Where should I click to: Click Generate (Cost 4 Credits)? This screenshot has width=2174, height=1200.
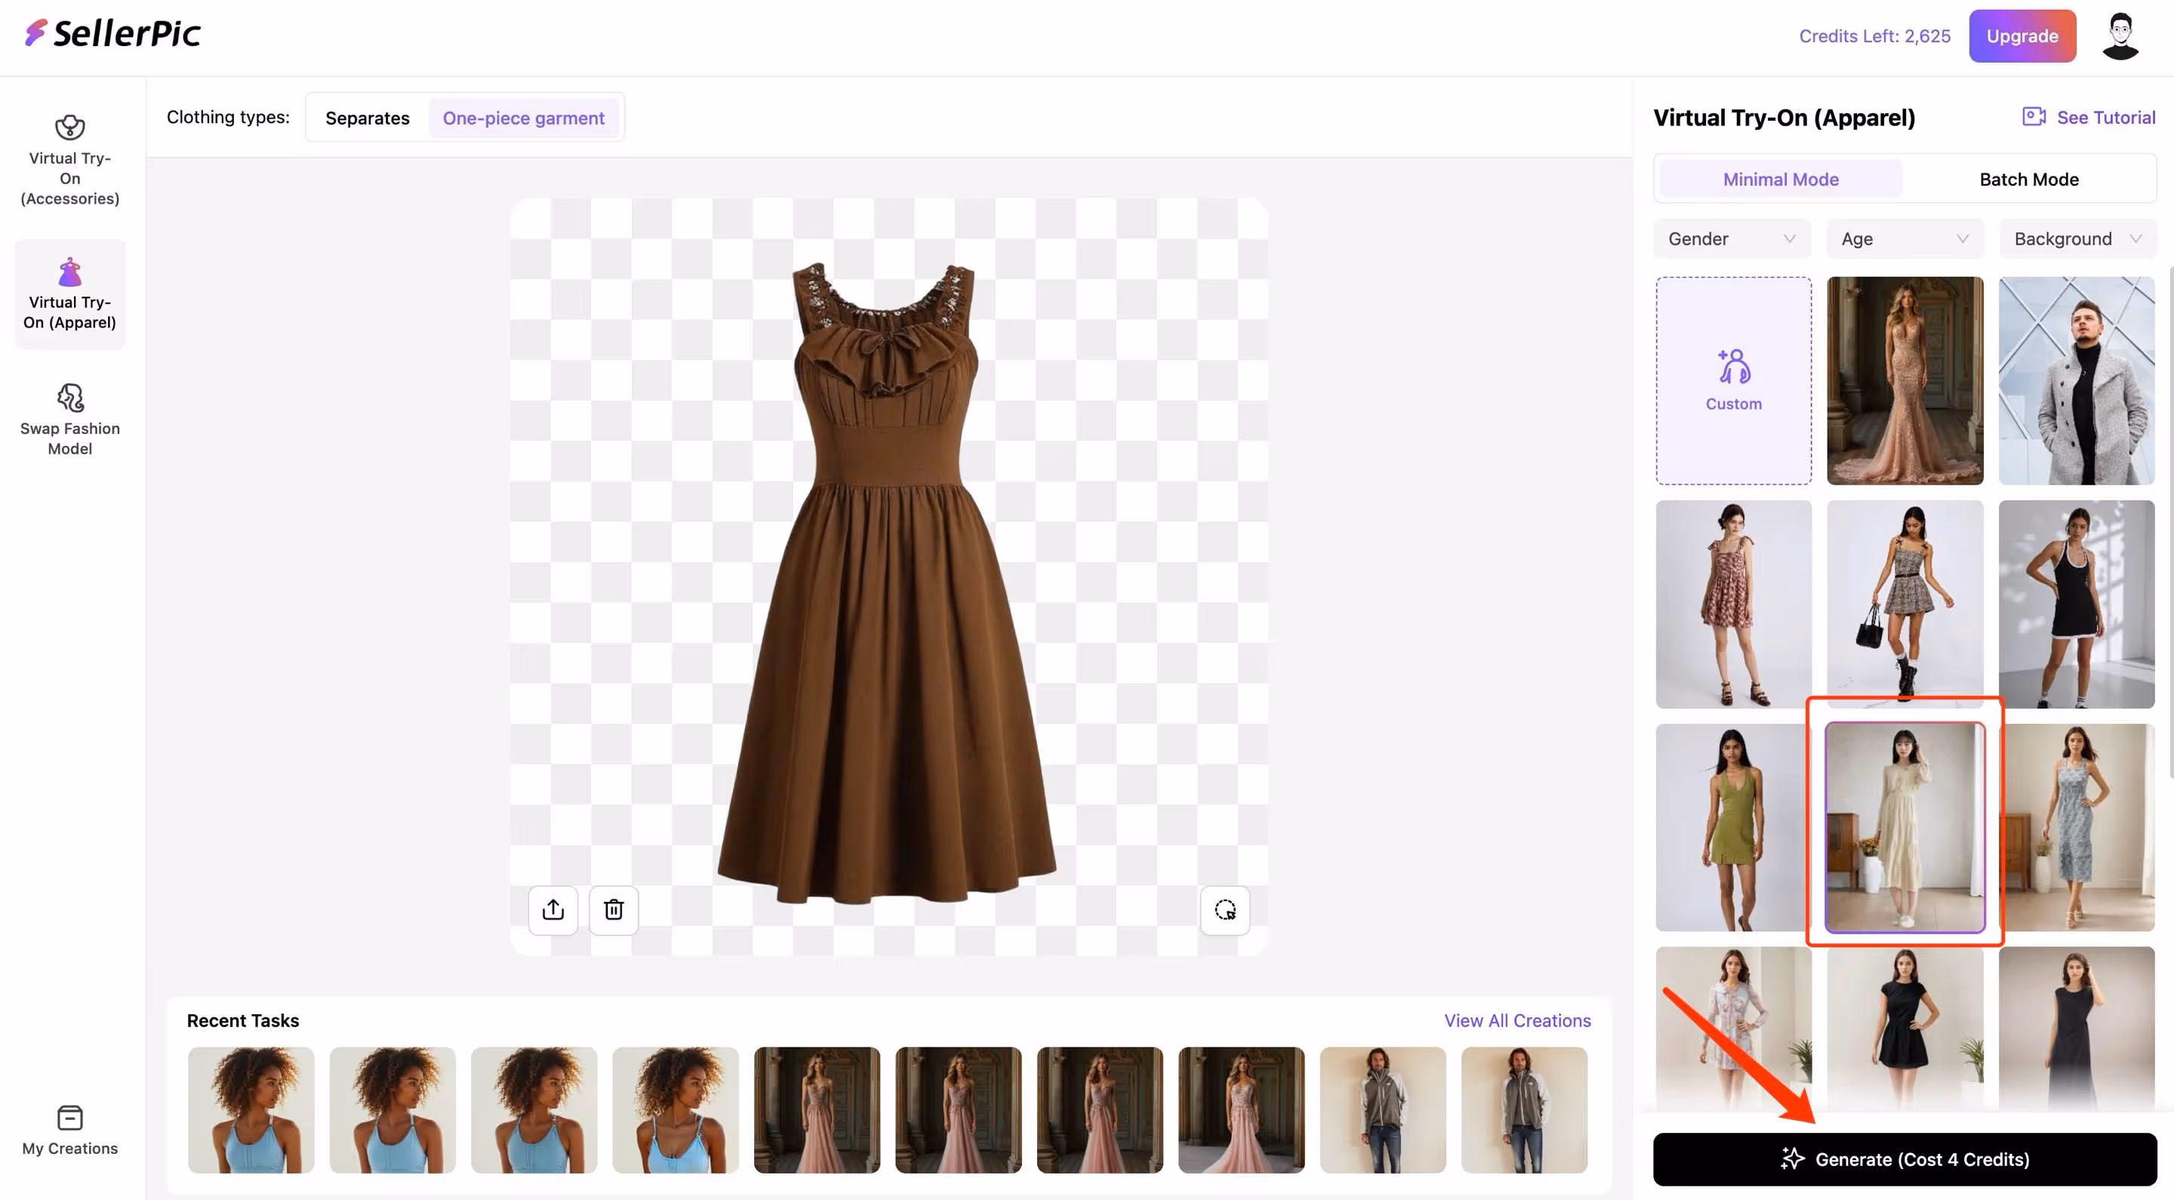tap(1904, 1158)
